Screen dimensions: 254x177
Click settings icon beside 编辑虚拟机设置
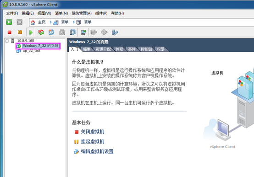pyautogui.click(x=77, y=152)
